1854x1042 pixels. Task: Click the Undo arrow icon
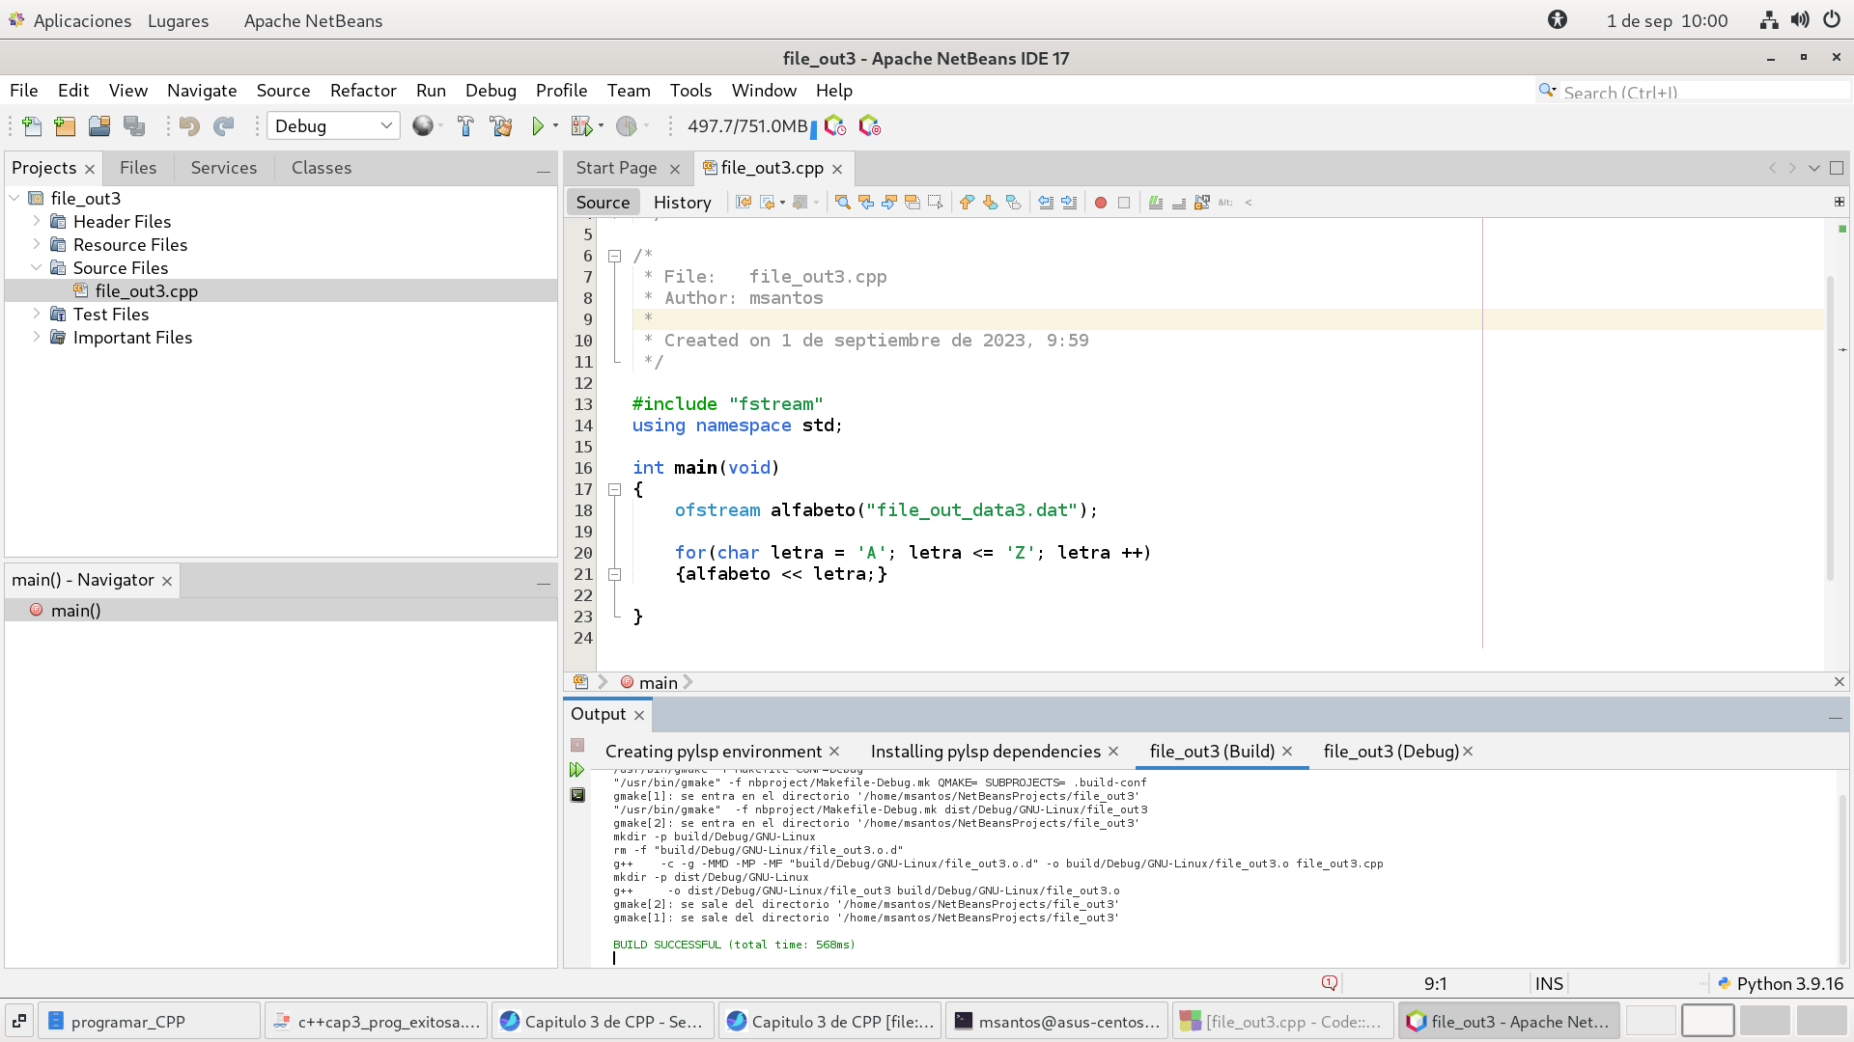point(189,126)
